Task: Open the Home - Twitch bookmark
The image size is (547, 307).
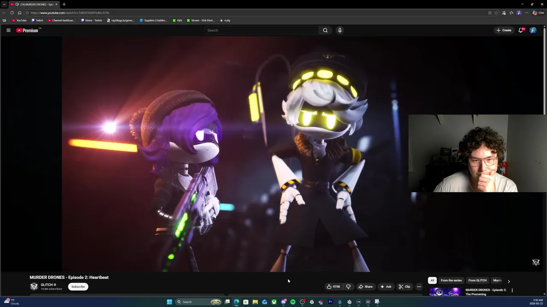Action: 91,20
